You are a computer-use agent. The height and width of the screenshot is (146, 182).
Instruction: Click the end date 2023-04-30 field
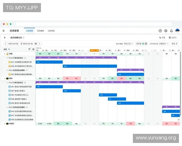point(28,44)
